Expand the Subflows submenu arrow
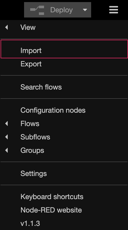 [x=6, y=137]
